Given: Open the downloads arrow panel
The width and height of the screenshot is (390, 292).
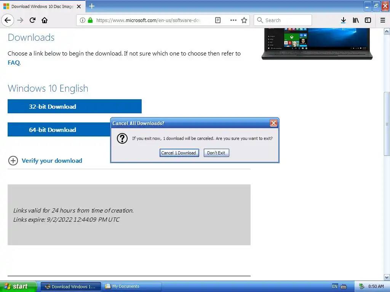Looking at the screenshot, I should [x=343, y=20].
